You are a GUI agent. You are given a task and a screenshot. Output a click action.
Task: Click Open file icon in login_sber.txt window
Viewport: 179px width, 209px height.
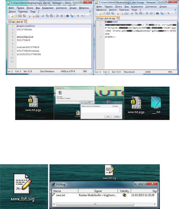tap(16, 16)
